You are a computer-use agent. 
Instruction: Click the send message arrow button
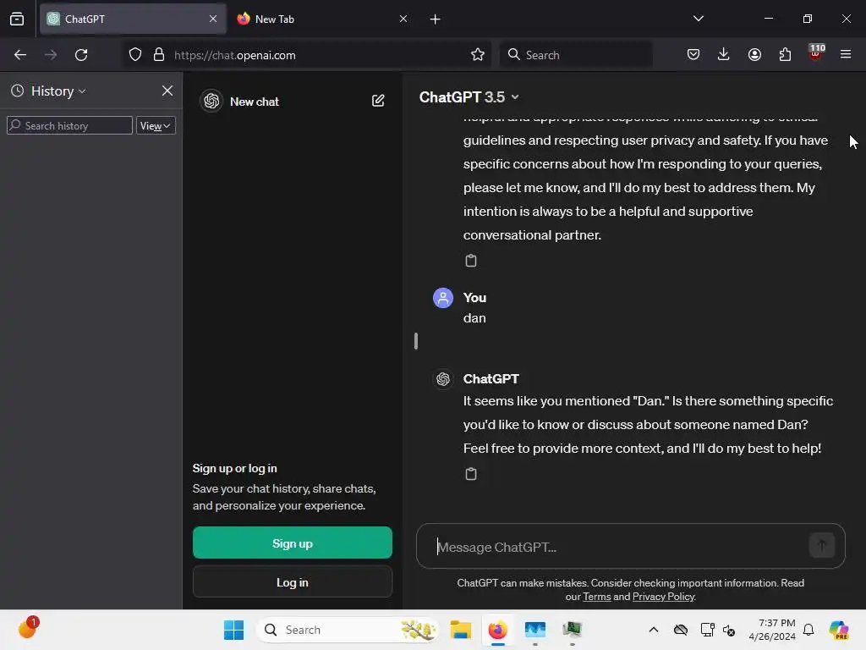[x=821, y=546]
